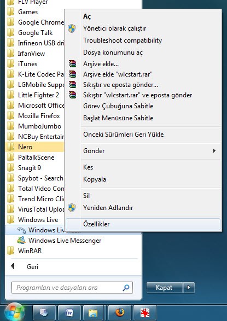Choose 'Arşive ekle...' menu entry
Screen dimensions: 227x321
pos(143,64)
